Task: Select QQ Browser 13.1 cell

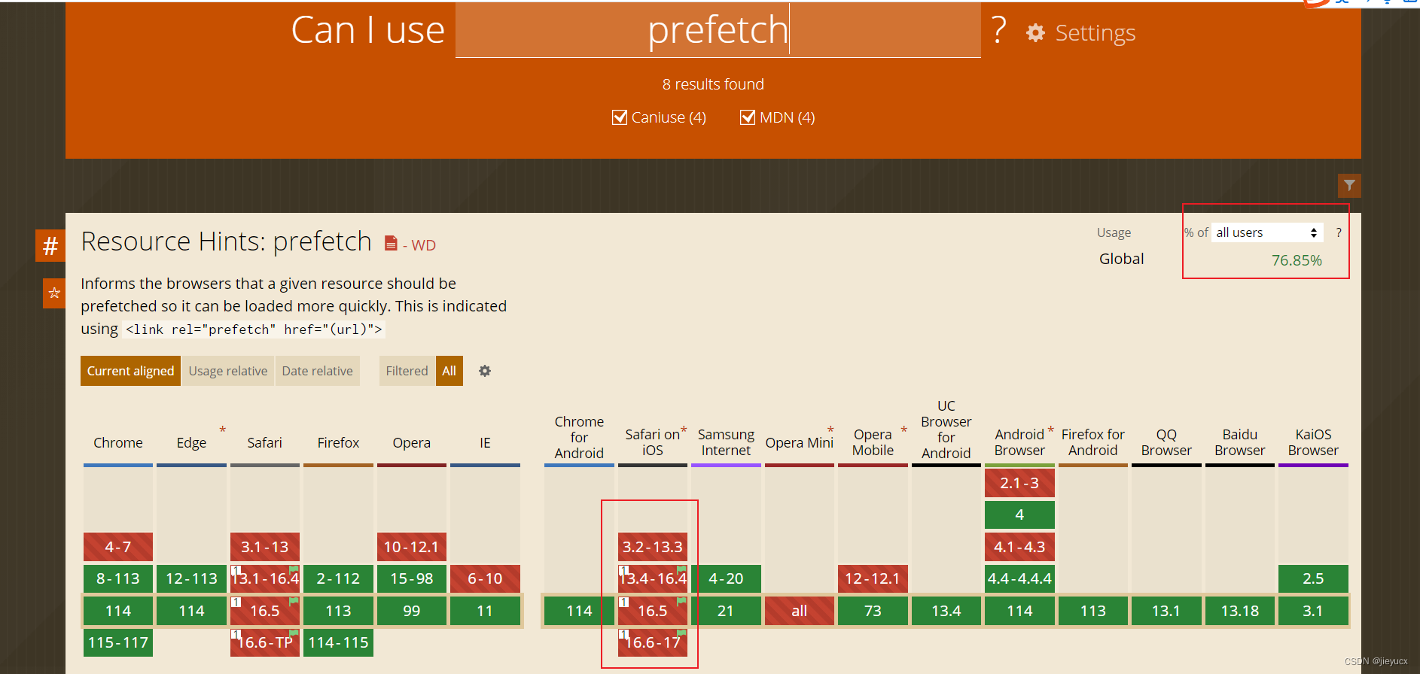Action: (1166, 611)
